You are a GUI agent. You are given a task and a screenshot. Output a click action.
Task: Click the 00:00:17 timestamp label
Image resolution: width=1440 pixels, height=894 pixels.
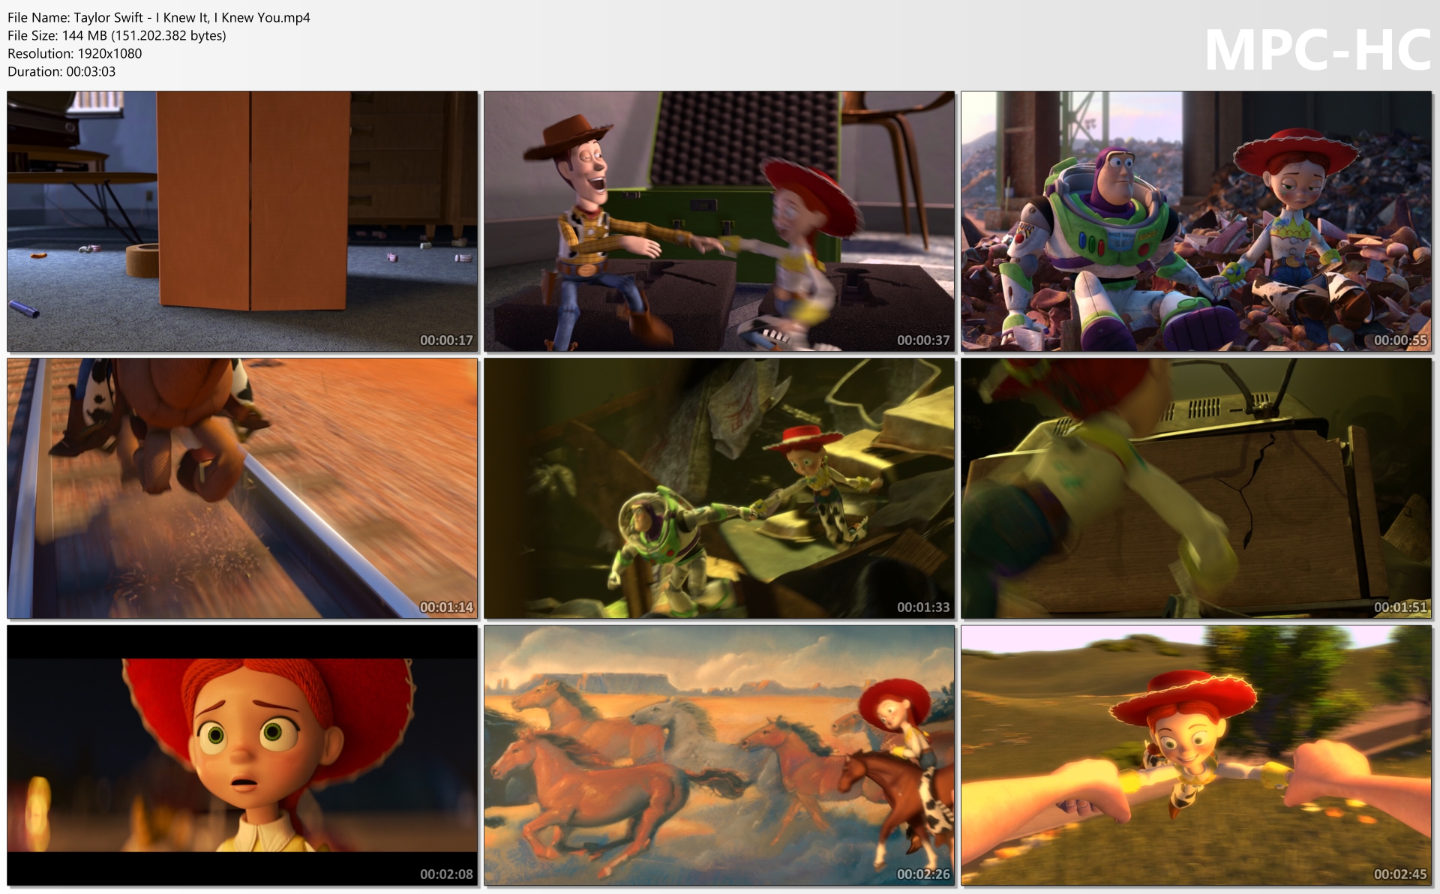(446, 340)
